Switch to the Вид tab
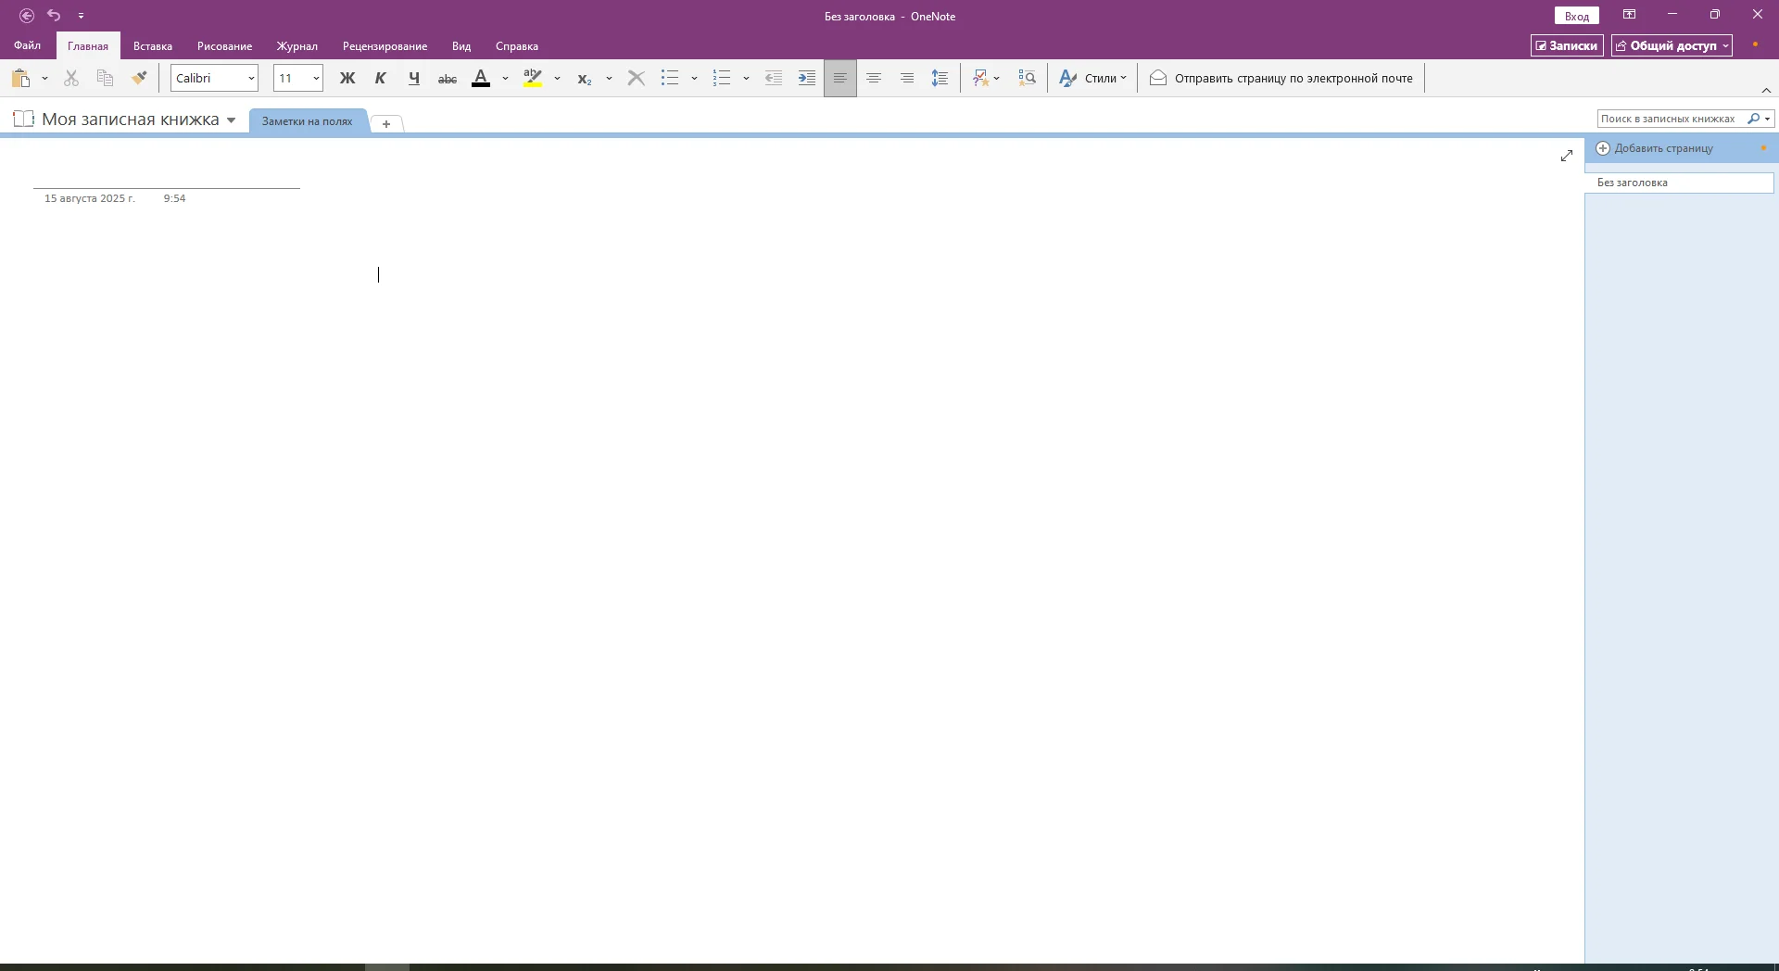 coord(461,45)
